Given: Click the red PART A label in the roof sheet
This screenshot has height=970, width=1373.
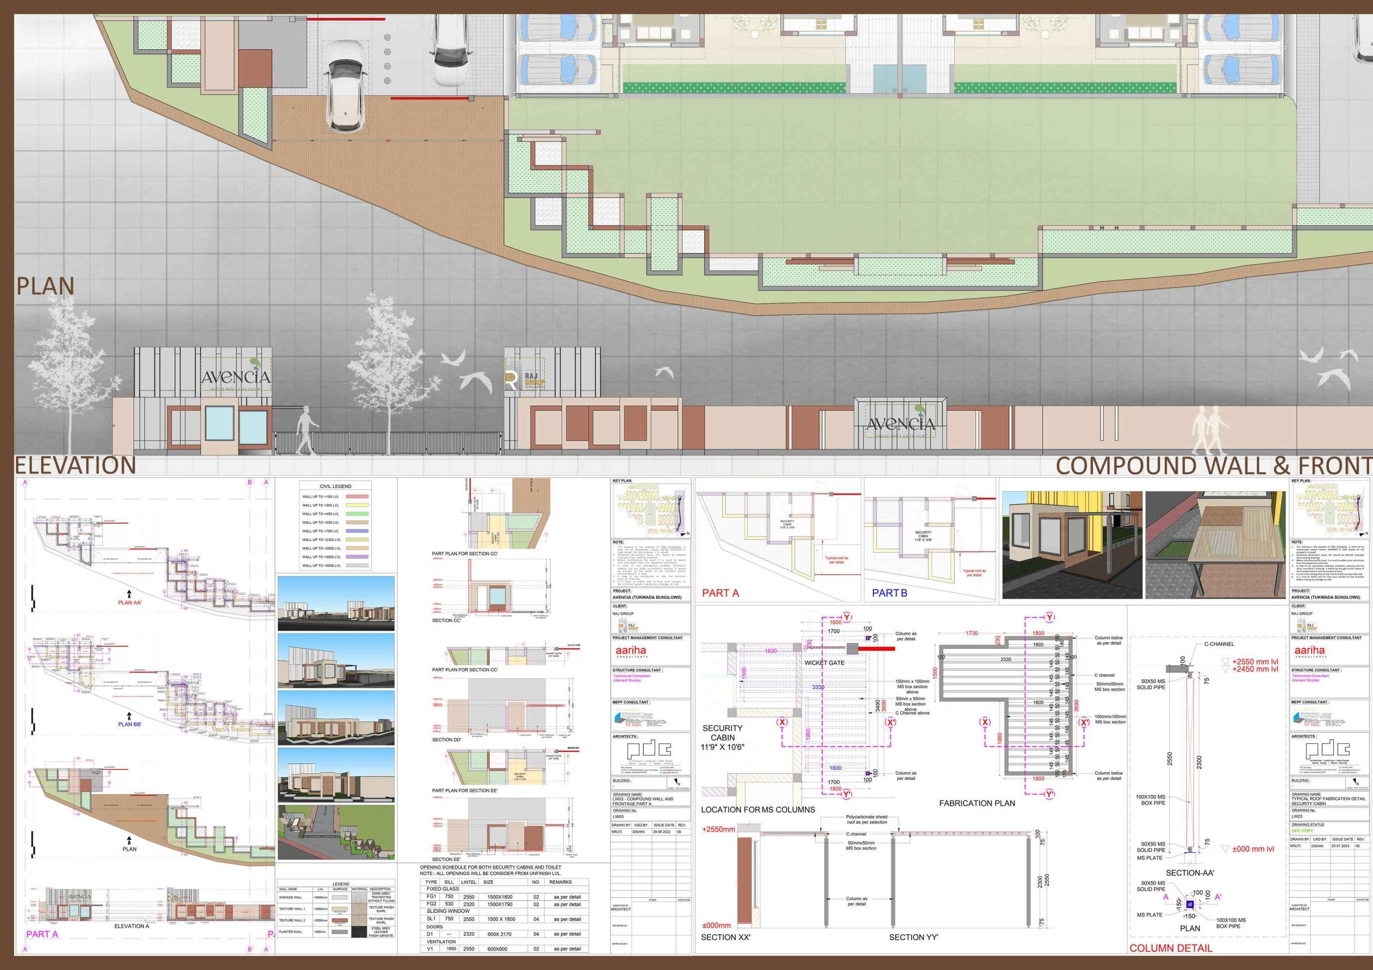Looking at the screenshot, I should tap(720, 593).
